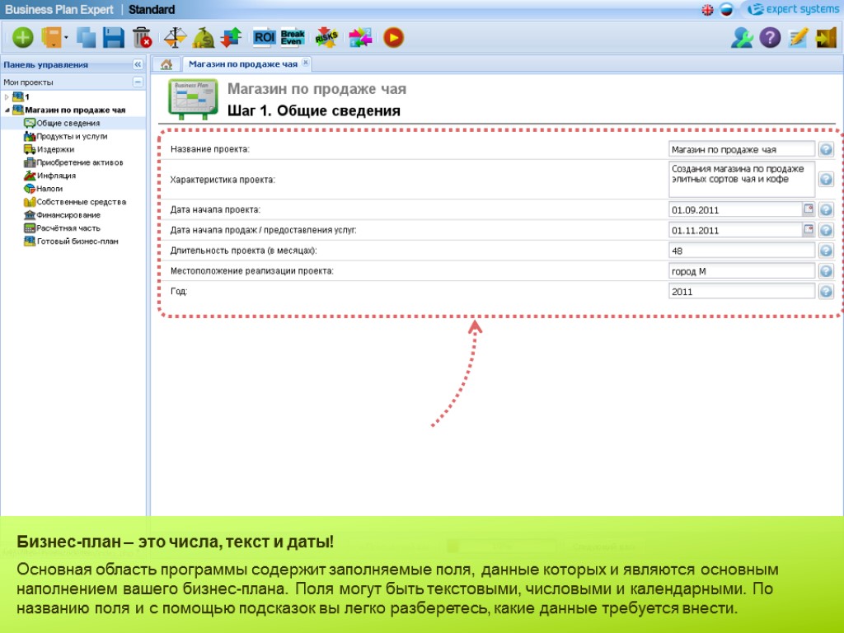Close the Магазин по продаже чая tab
The height and width of the screenshot is (633, 844).
coord(305,63)
